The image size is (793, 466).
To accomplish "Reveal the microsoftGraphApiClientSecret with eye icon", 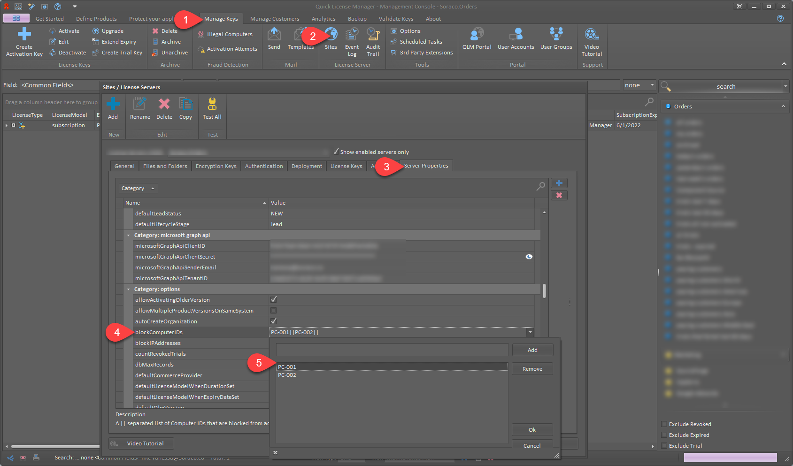I will (529, 257).
